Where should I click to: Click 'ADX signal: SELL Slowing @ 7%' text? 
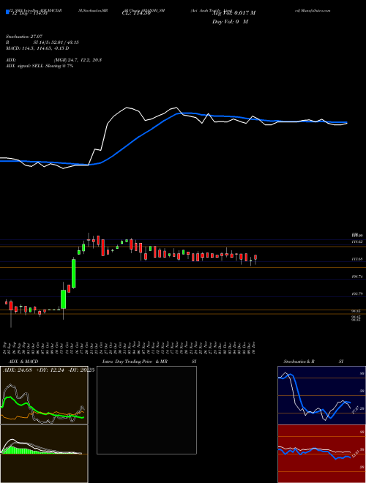(x=40, y=66)
